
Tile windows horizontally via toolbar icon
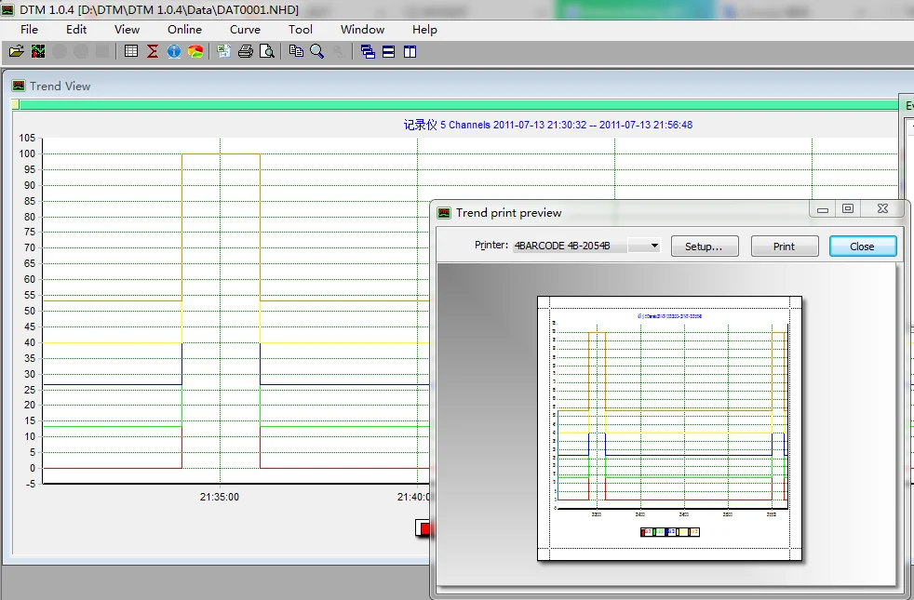[389, 52]
